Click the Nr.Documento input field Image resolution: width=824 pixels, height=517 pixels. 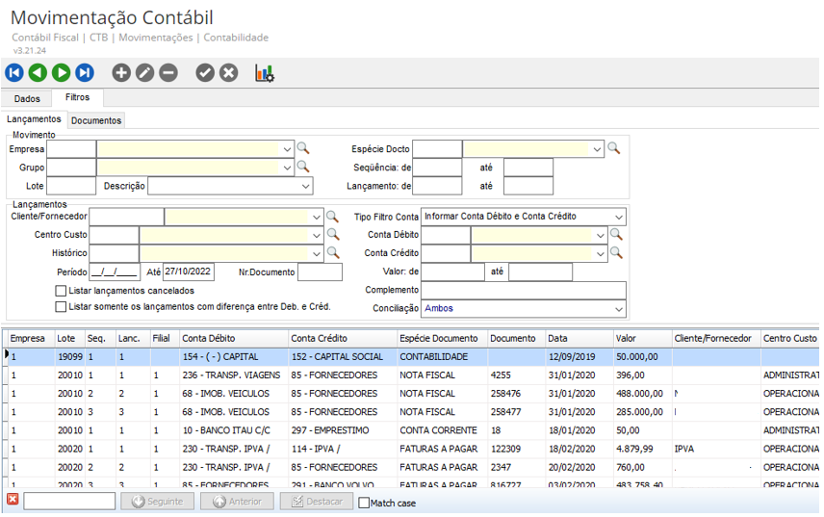(x=320, y=272)
